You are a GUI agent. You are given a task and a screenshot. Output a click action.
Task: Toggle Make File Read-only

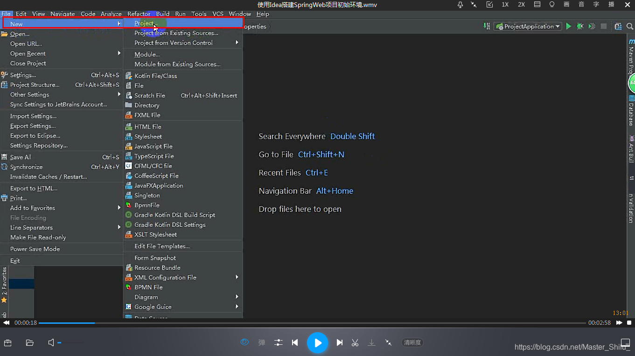(x=62, y=237)
